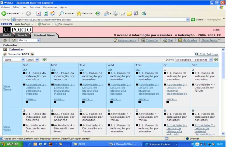Expand Epson Web-To-Page dropdown

32,24
